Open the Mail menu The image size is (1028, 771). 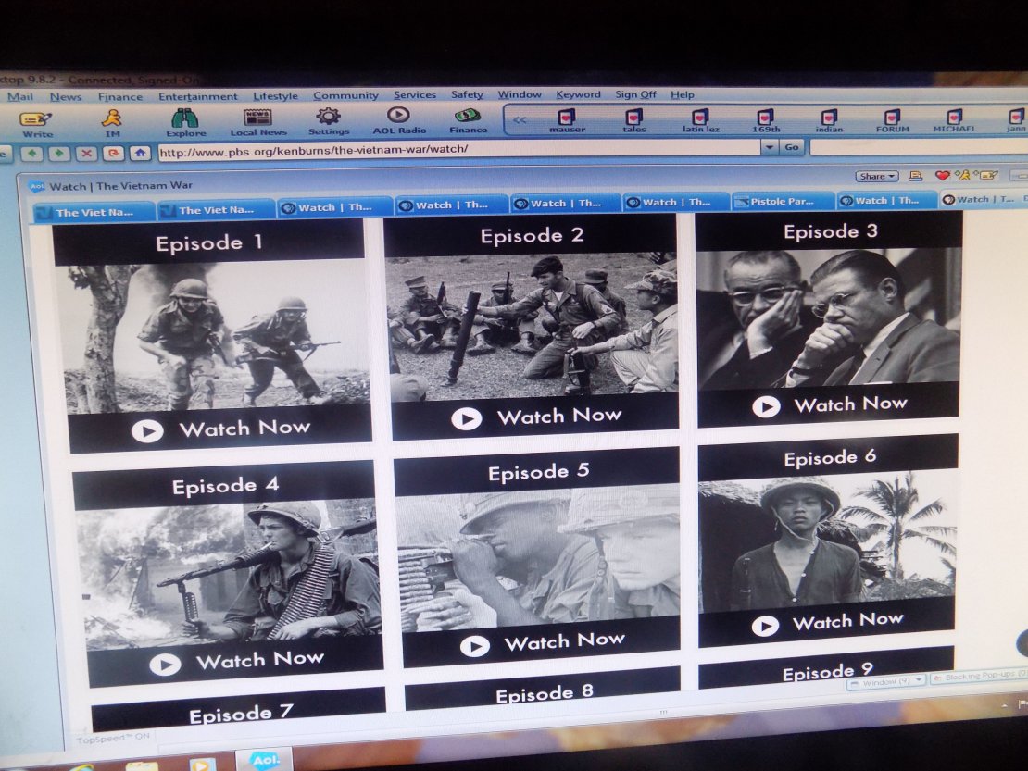20,97
